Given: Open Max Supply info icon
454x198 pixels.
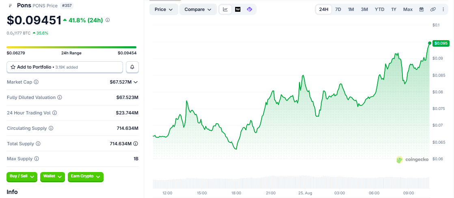Looking at the screenshot, I should pos(37,159).
